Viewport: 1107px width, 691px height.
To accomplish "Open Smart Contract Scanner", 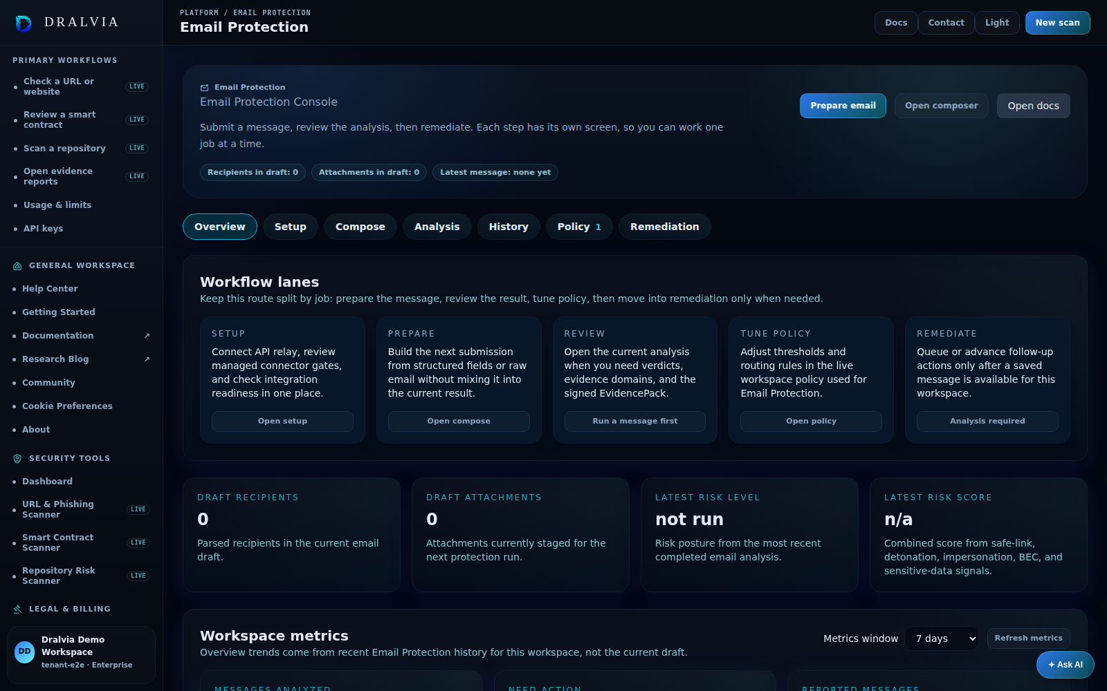I will tap(81, 542).
